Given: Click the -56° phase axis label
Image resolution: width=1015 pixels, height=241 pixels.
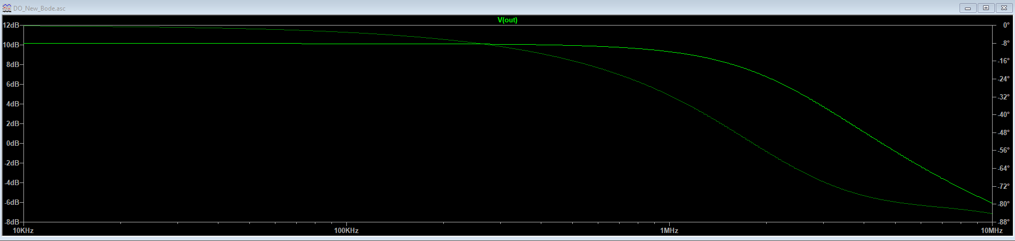Looking at the screenshot, I should pos(1003,151).
